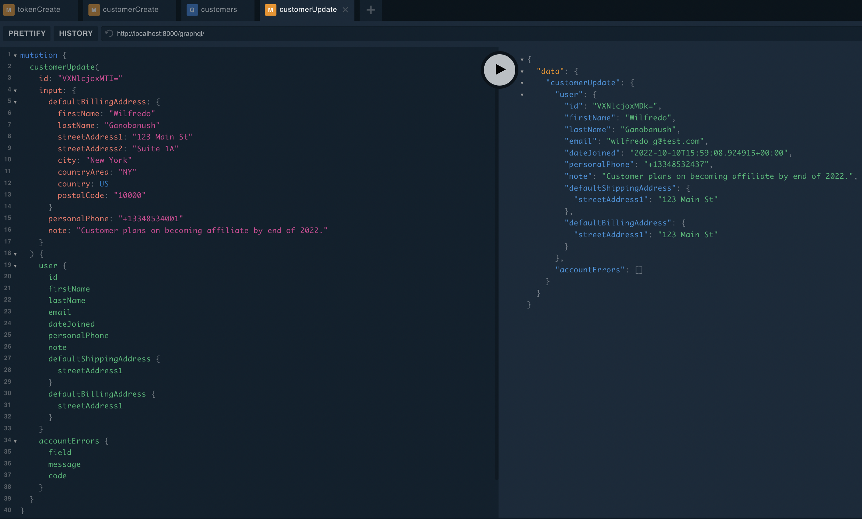Click the Q icon on customers tab
The image size is (862, 519).
click(x=192, y=10)
